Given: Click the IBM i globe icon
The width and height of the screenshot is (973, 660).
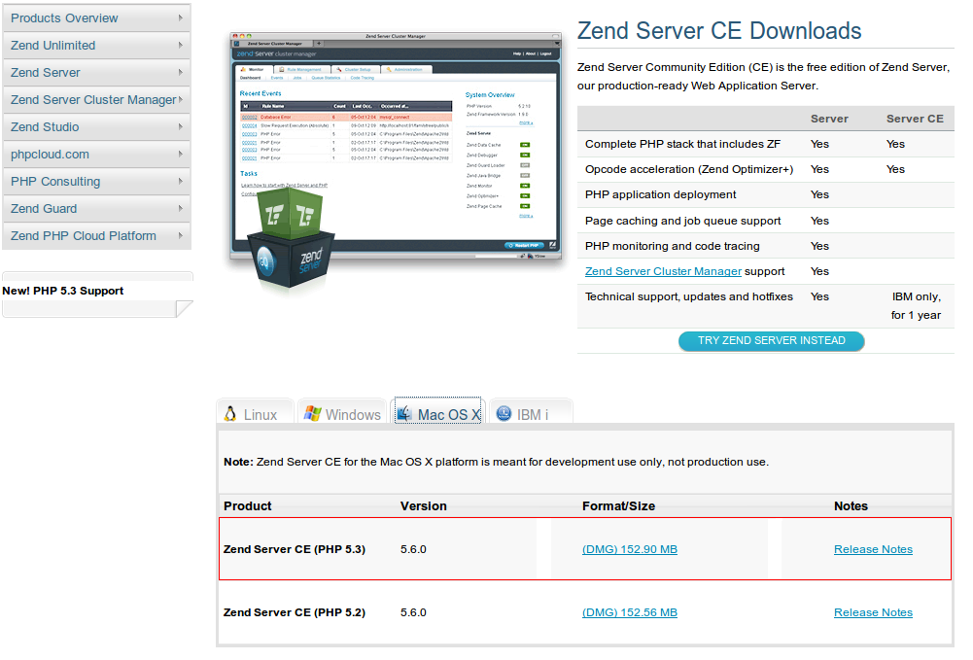Looking at the screenshot, I should click(504, 412).
